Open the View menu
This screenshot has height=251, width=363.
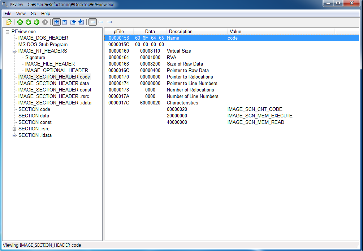point(21,13)
